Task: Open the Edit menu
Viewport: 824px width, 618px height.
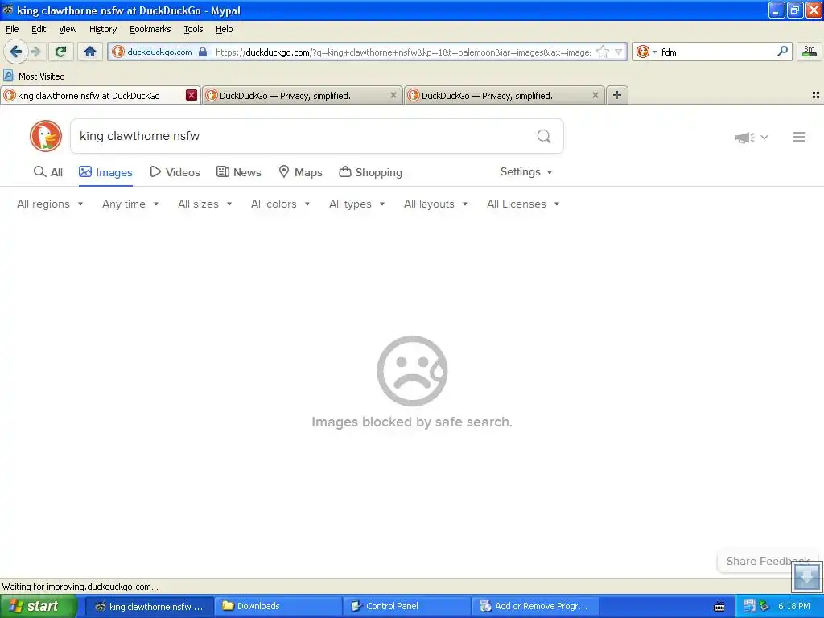Action: [x=39, y=29]
